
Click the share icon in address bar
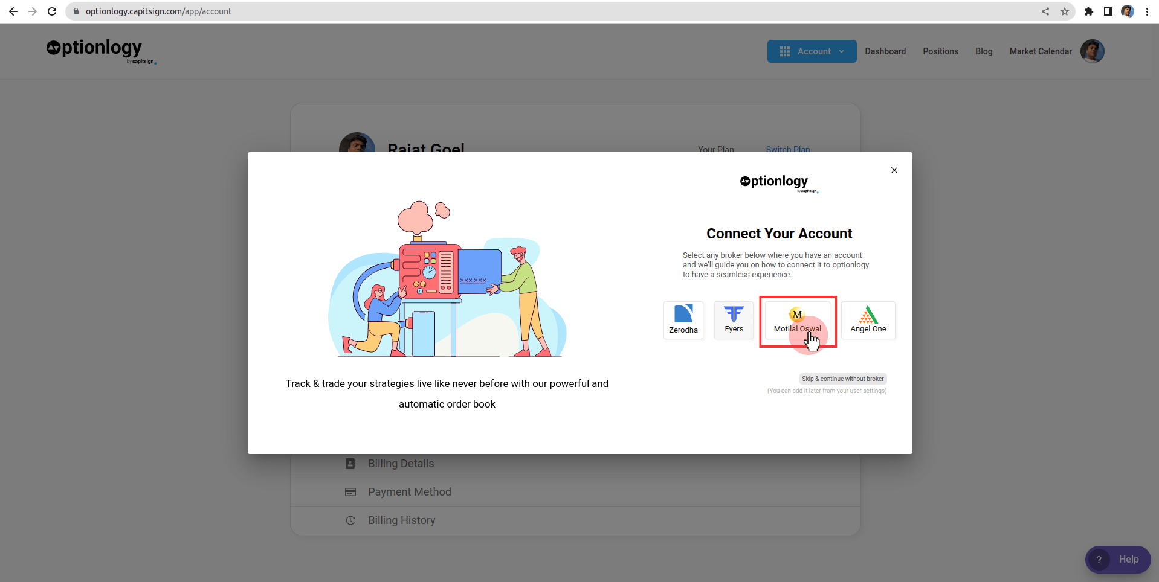(1045, 11)
